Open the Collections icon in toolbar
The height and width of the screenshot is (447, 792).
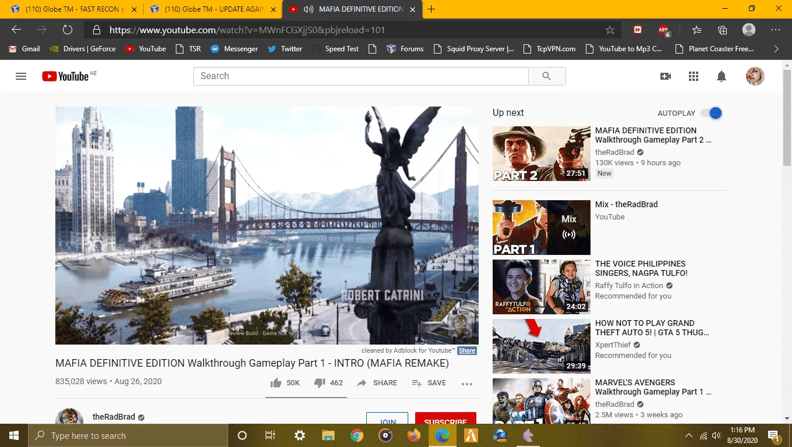coord(723,30)
